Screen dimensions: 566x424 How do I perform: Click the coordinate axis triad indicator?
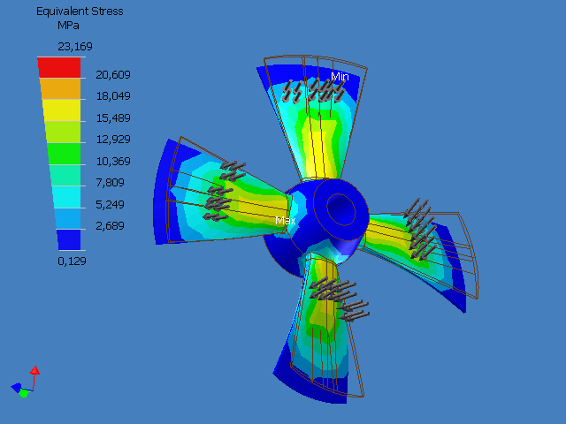[26, 382]
